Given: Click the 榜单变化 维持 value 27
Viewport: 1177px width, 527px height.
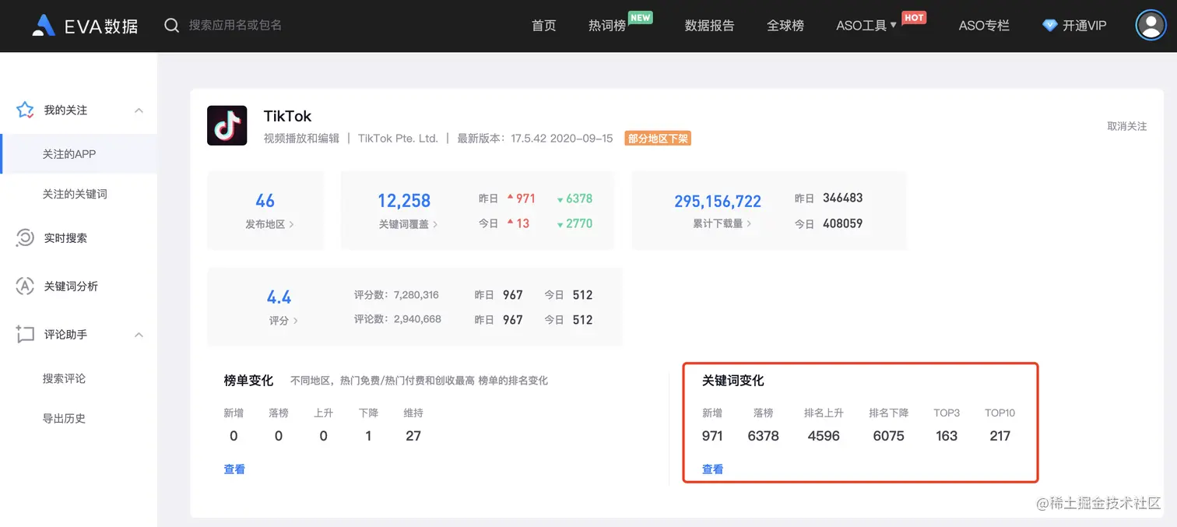Looking at the screenshot, I should 413,436.
